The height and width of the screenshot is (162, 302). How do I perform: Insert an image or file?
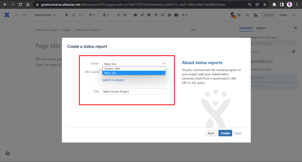(149, 15)
